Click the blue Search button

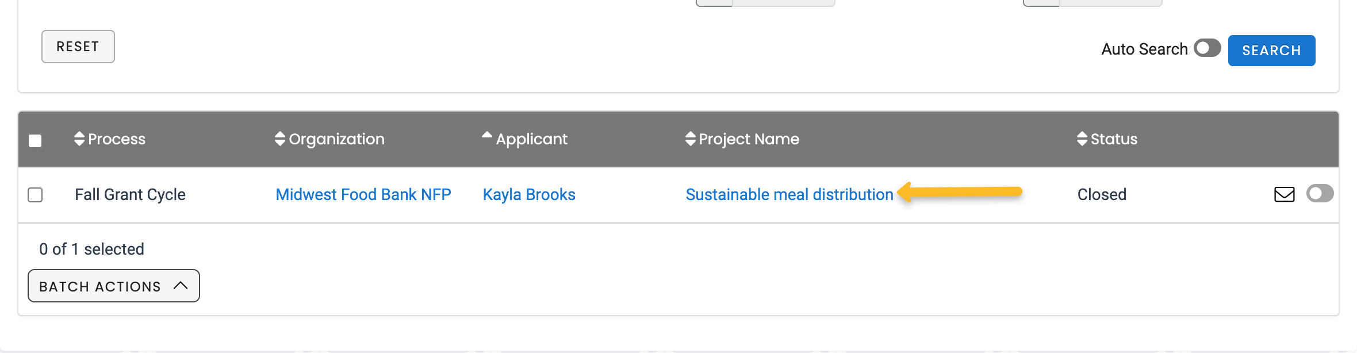1271,51
